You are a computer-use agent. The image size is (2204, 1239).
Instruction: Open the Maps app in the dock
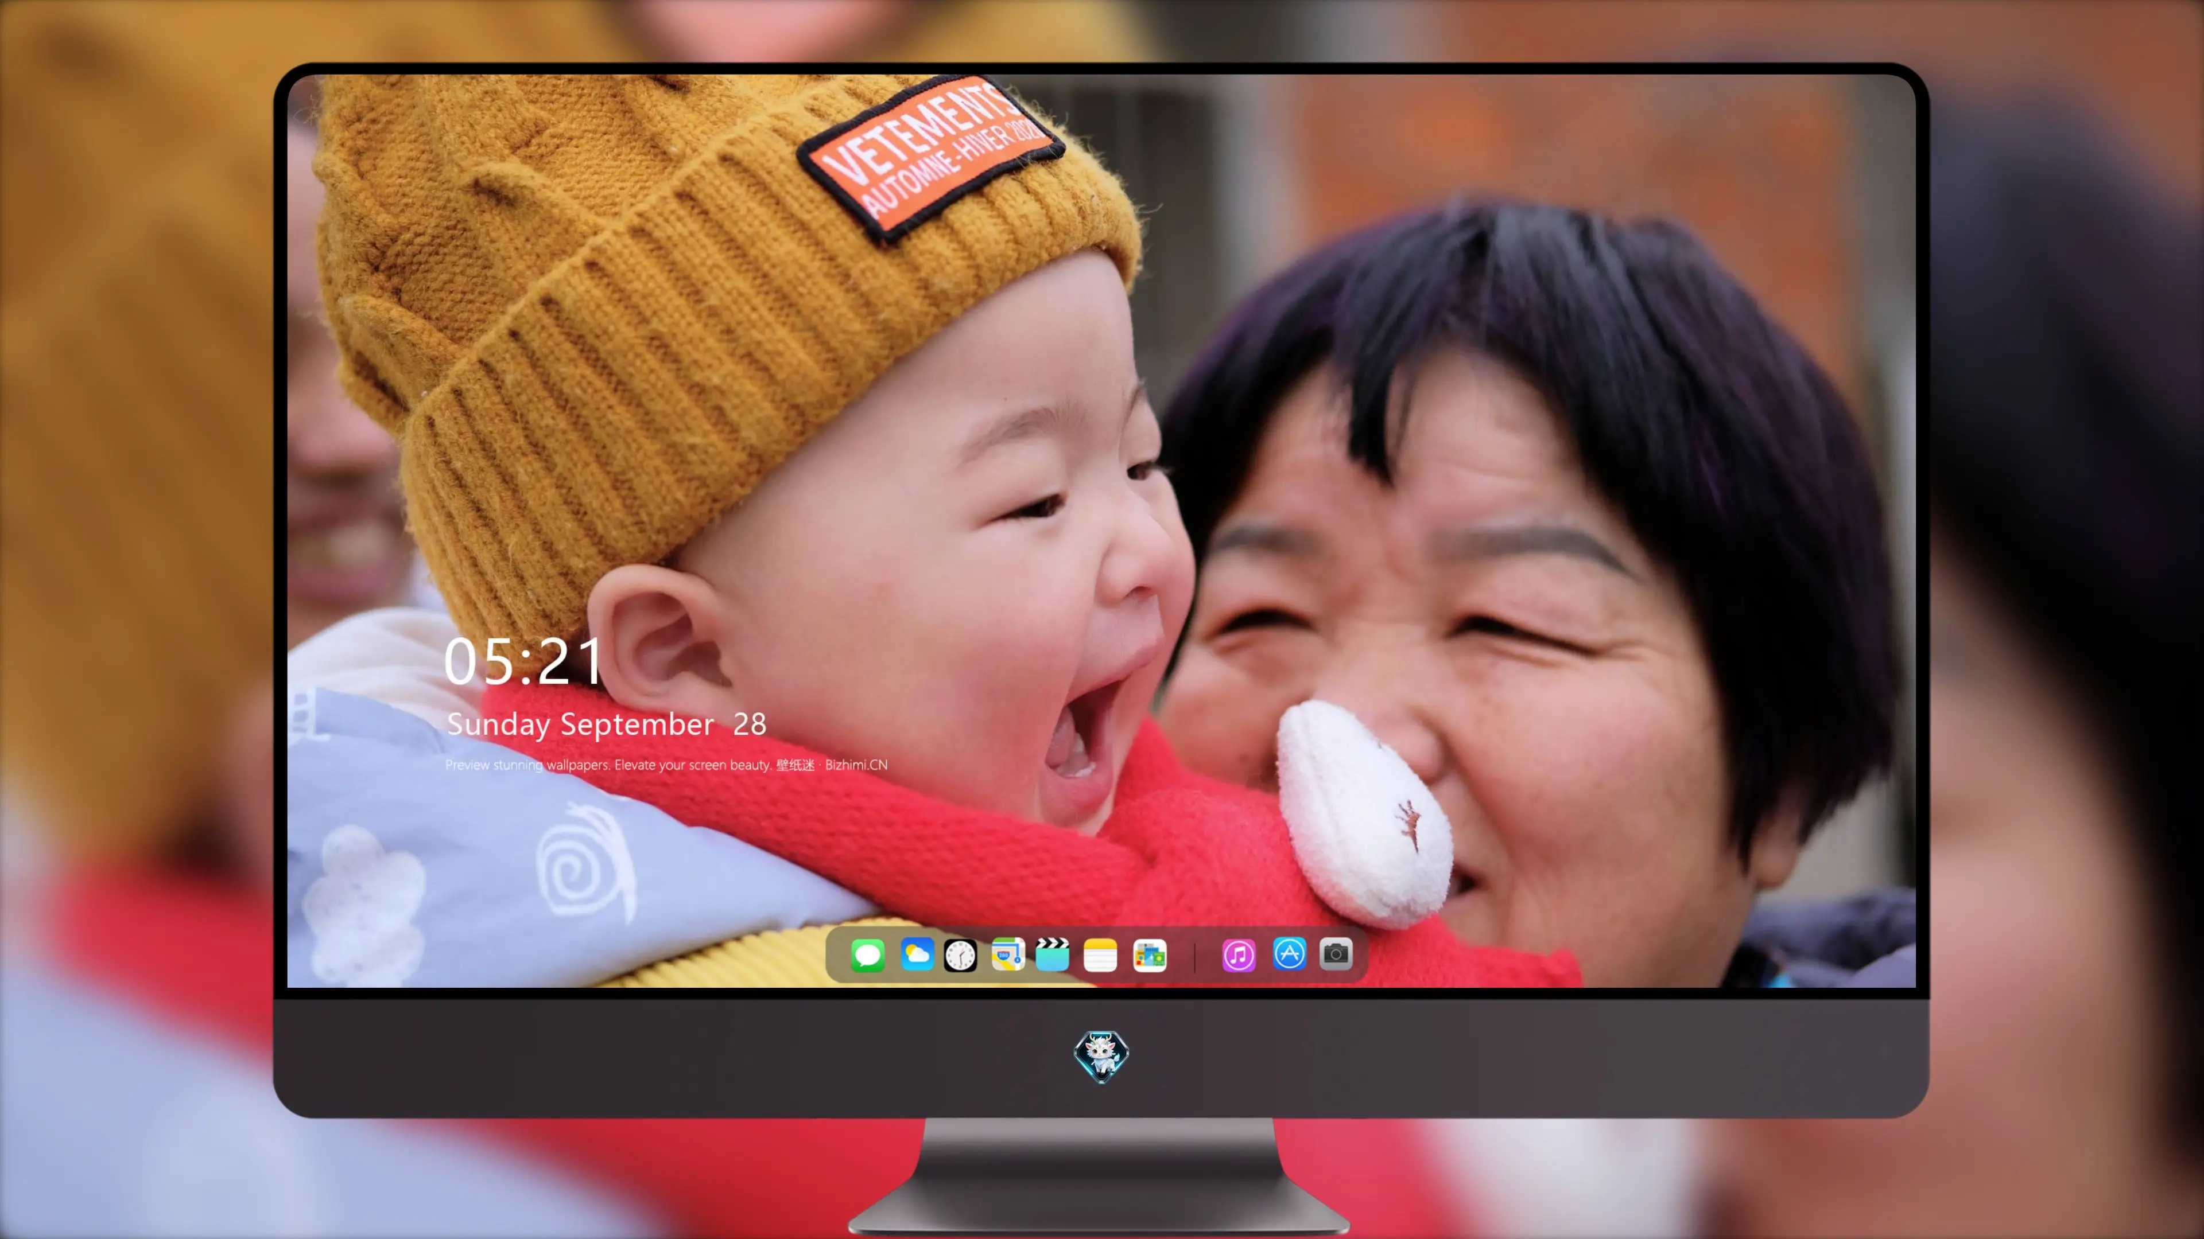1008,954
